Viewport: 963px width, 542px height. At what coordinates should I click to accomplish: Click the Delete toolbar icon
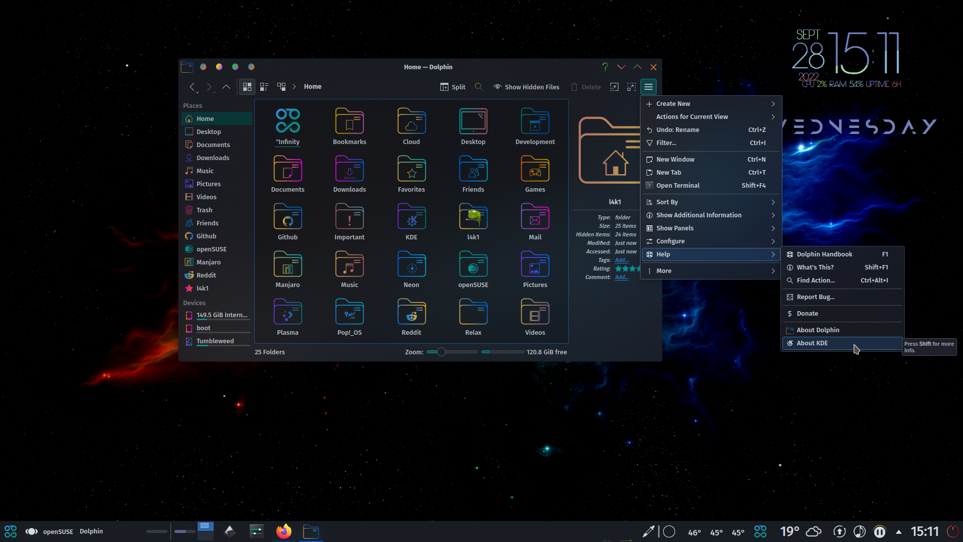click(585, 87)
